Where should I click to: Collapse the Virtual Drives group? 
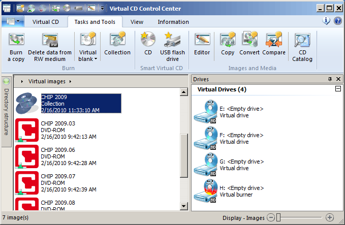(x=338, y=89)
